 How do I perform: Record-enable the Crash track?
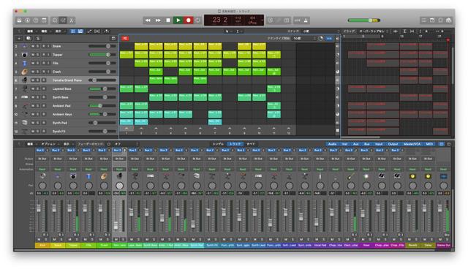tap(43, 72)
